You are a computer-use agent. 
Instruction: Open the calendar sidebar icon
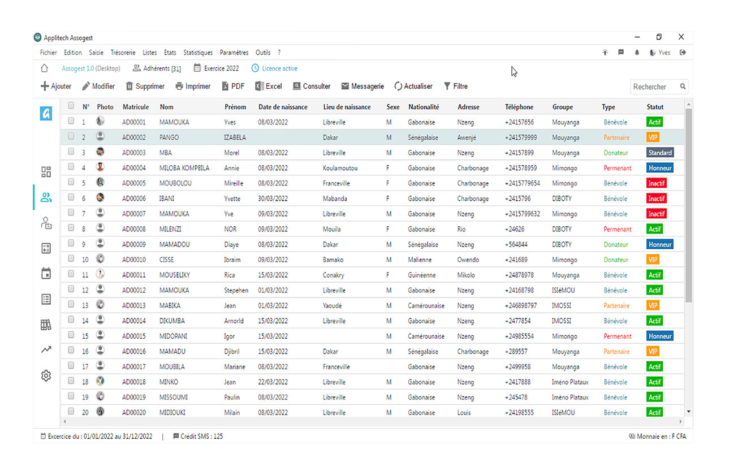click(46, 274)
